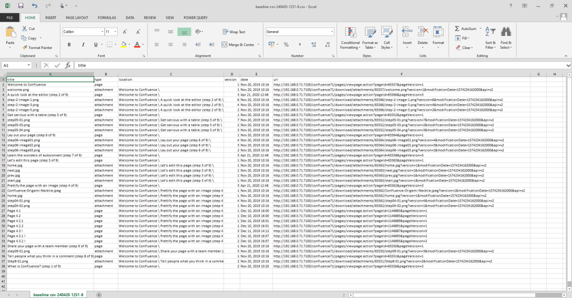Image resolution: width=572 pixels, height=298 pixels.
Task: Activate the Format Painter brush
Action: tap(37, 48)
